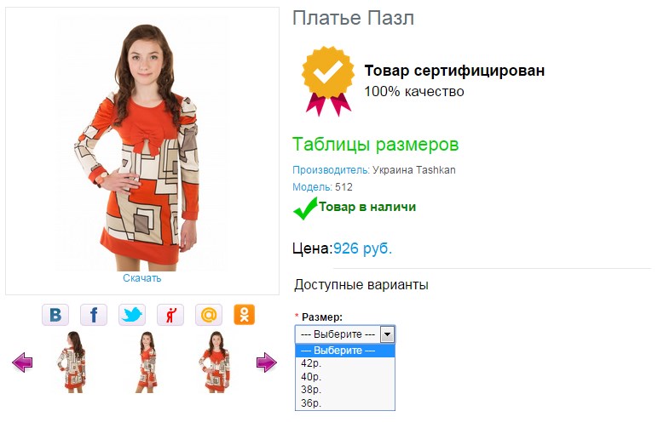Open the Производитель link
This screenshot has height=428, width=658.
[x=331, y=170]
